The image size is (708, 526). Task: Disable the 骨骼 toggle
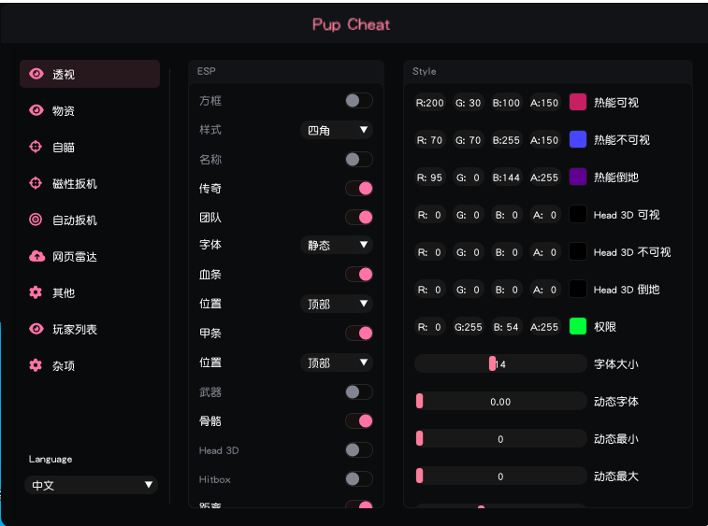[x=358, y=421]
